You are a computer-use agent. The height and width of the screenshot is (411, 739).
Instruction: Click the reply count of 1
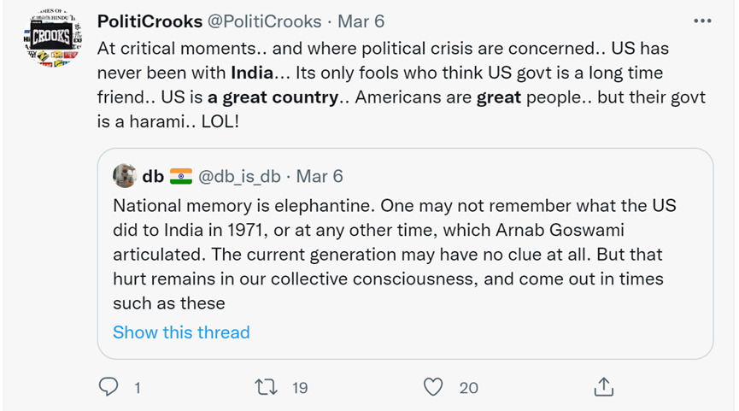pos(137,388)
